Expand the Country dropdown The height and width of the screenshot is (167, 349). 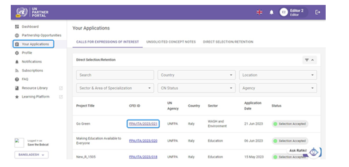pyautogui.click(x=196, y=75)
